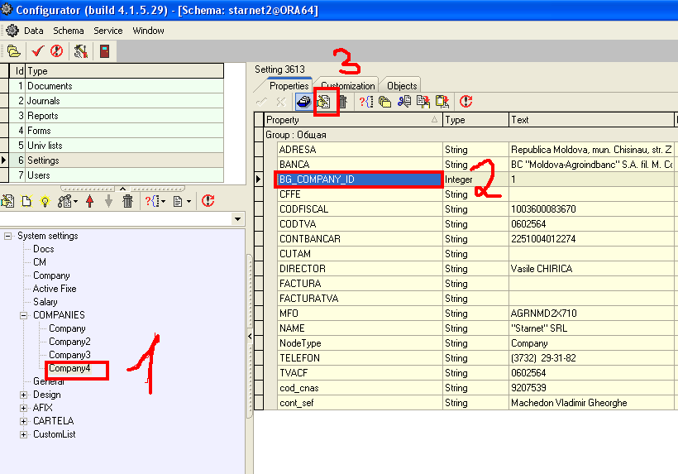Expand the AFIX tree node
This screenshot has width=678, height=474.
click(x=24, y=408)
